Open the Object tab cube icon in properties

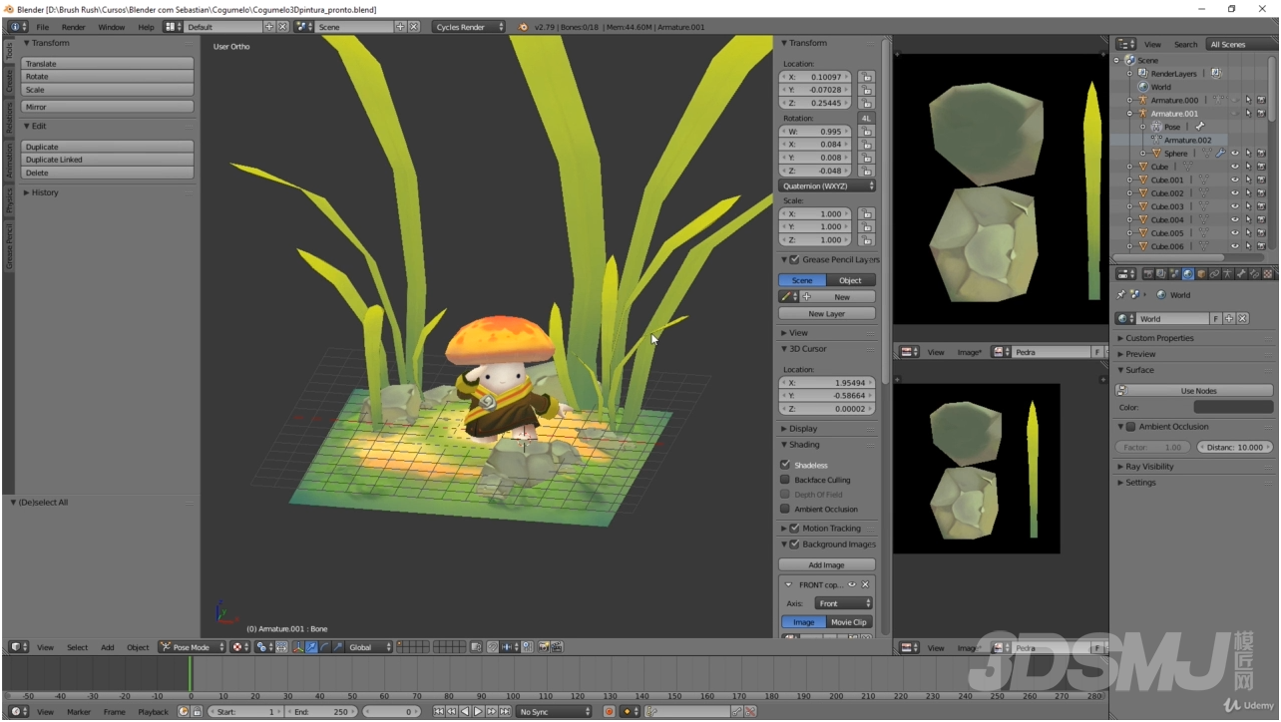tap(1201, 273)
